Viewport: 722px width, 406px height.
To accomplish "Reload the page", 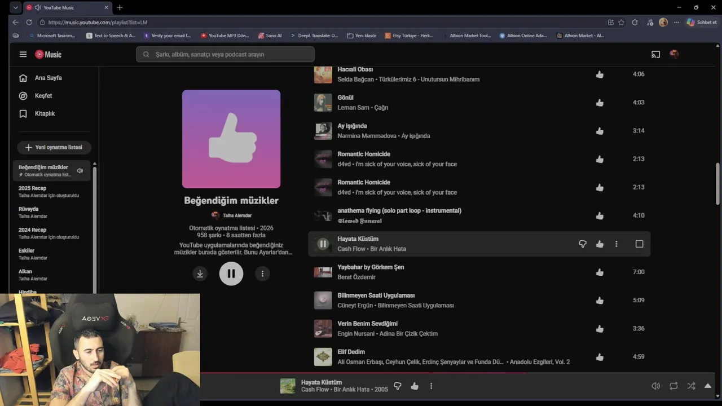I will [29, 22].
